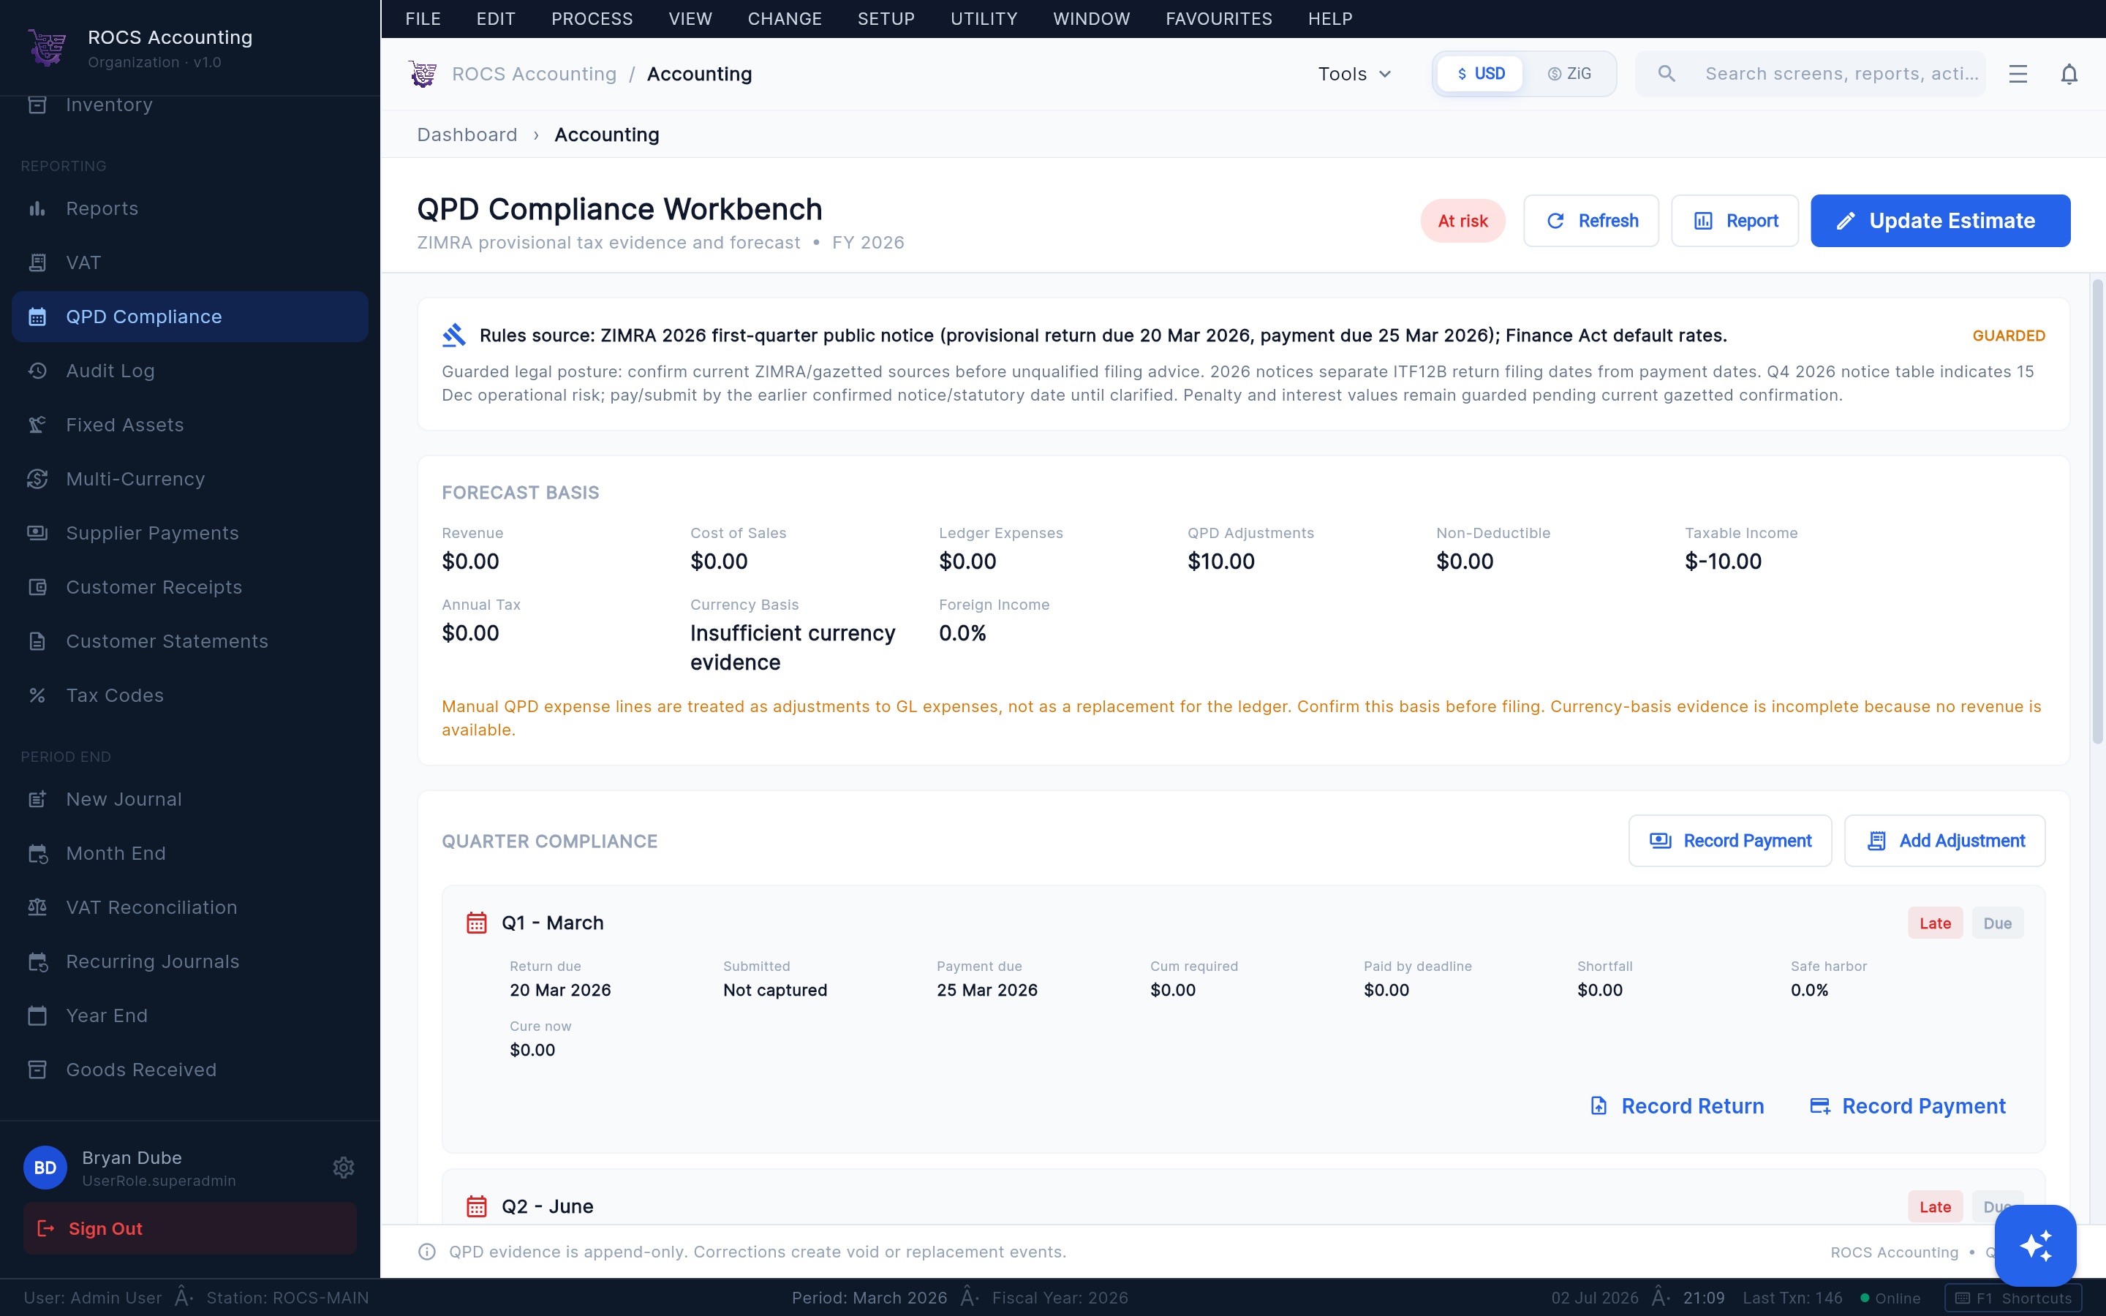Screen dimensions: 2106x1316
Task: Open the Recurring Journals icon
Action: pos(37,961)
